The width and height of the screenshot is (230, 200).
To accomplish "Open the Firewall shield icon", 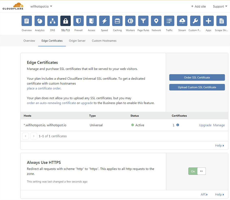I will coord(78,21).
